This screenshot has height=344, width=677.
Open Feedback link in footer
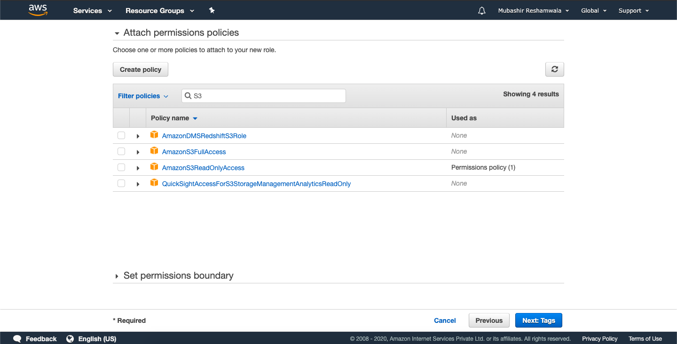pos(41,339)
